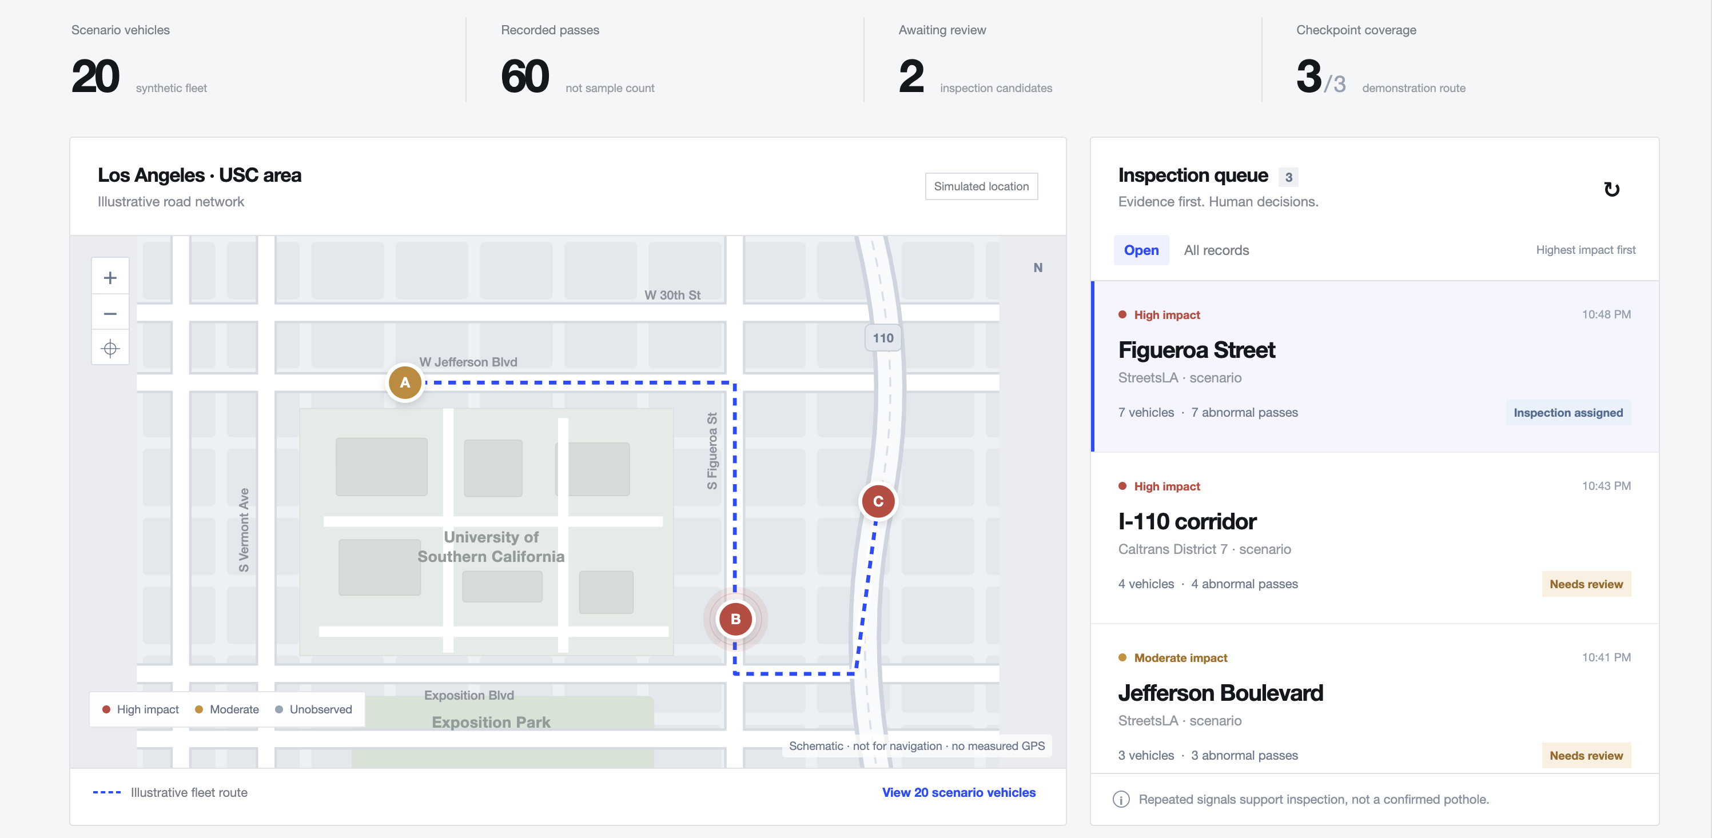
Task: Open the Jefferson Boulevard inspection record
Action: tap(1375, 699)
